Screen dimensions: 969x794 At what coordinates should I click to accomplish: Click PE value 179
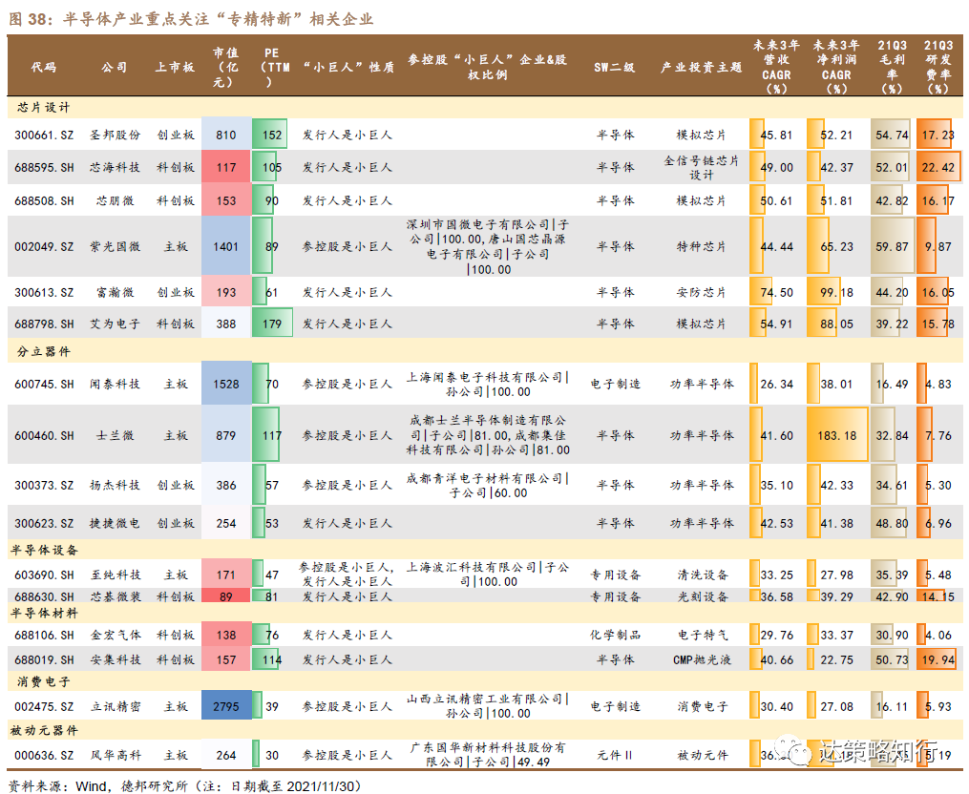tap(272, 324)
